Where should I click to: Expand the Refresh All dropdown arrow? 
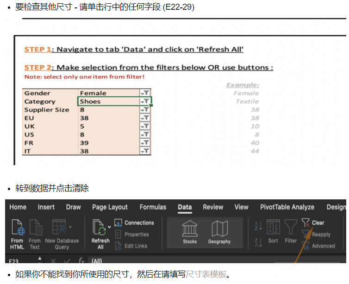click(109, 227)
